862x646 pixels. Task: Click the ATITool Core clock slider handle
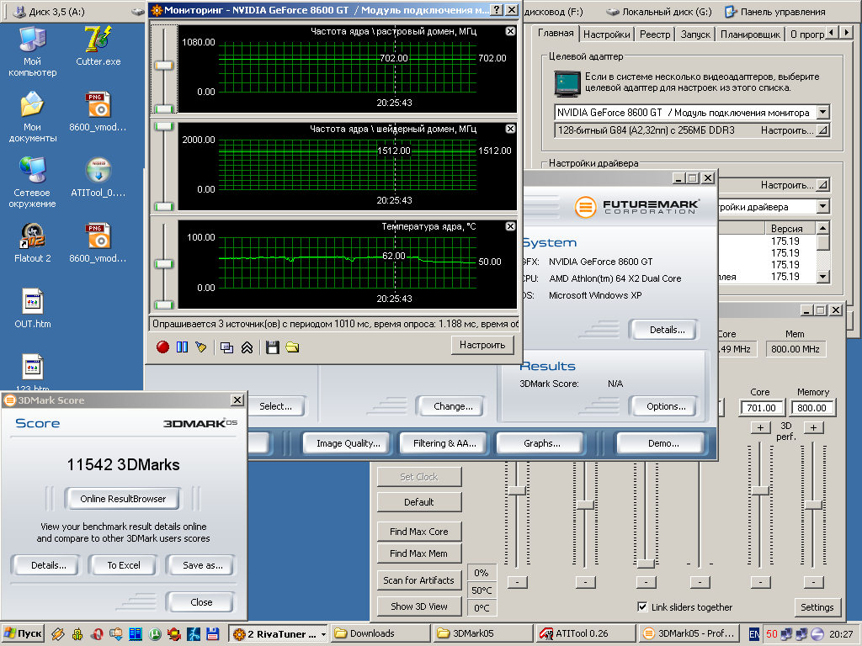click(x=760, y=490)
